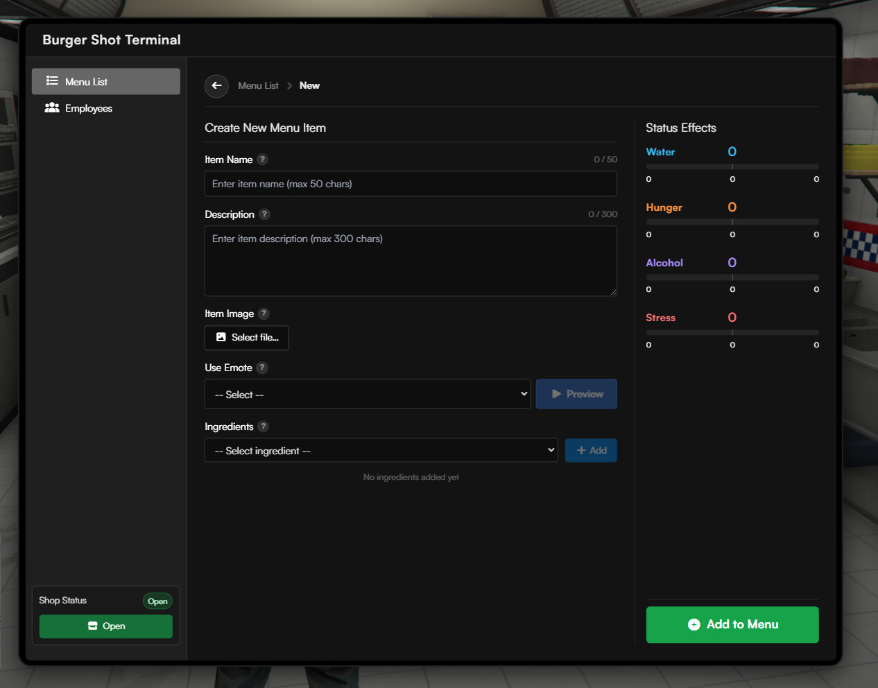Image resolution: width=878 pixels, height=688 pixels.
Task: Click the back arrow button
Action: pyautogui.click(x=216, y=86)
